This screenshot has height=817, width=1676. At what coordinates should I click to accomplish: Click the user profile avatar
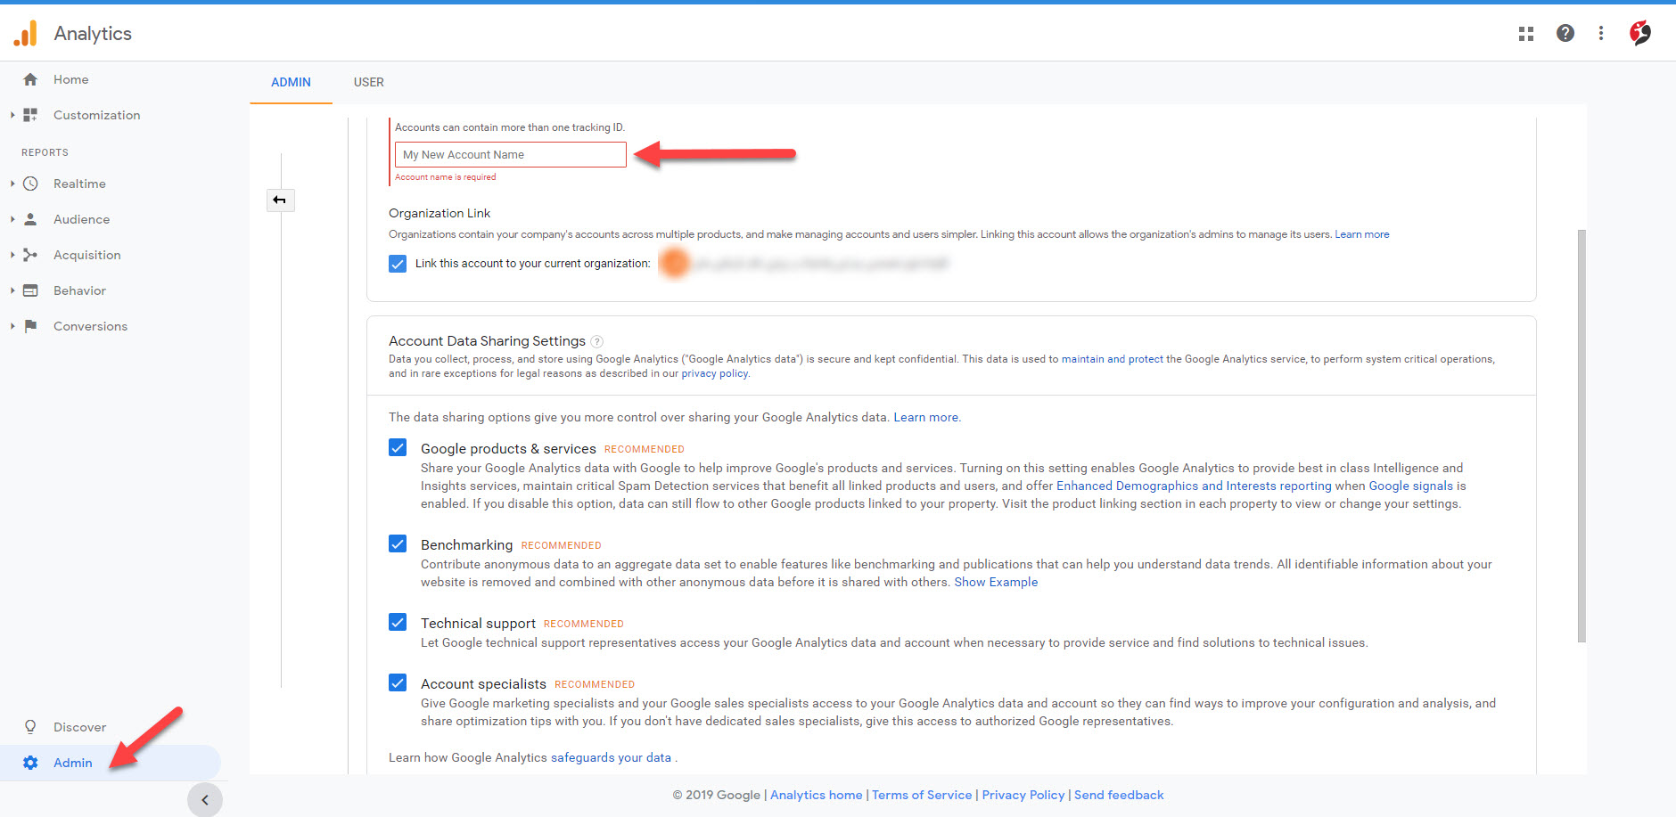tap(1639, 34)
